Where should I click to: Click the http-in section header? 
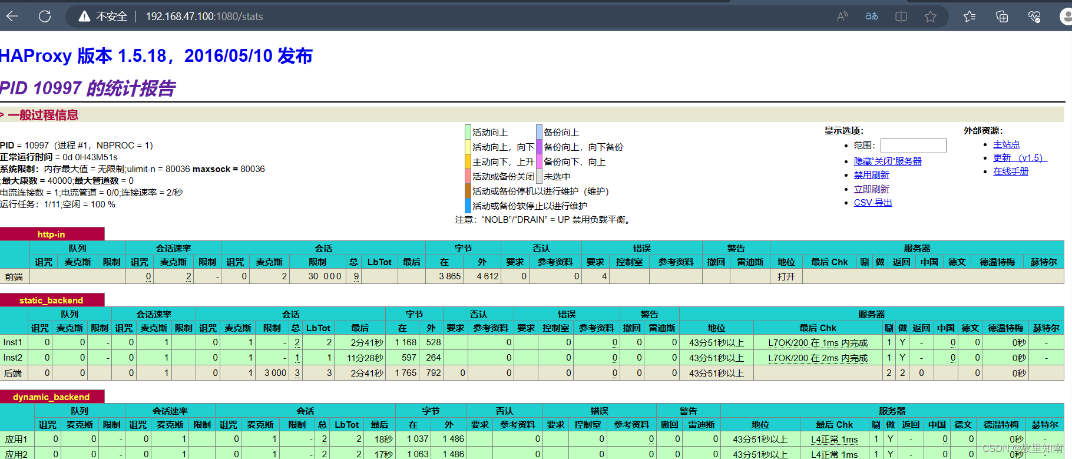[x=52, y=234]
